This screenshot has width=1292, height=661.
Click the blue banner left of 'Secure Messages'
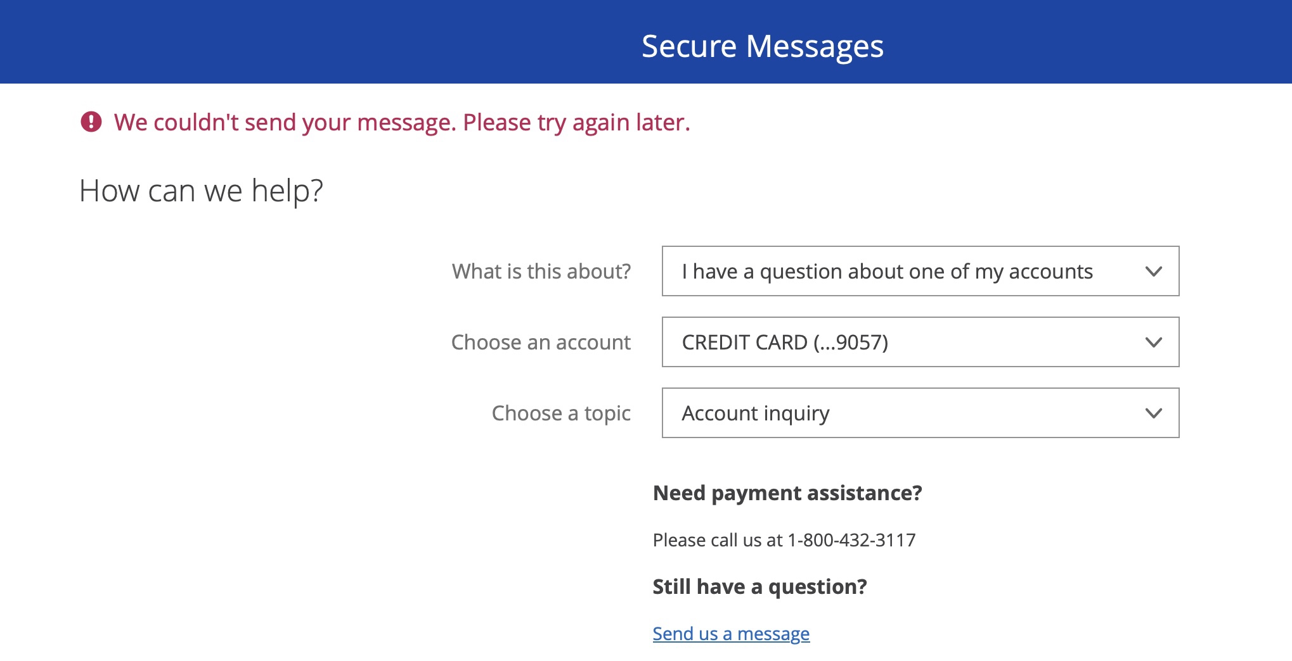point(317,42)
